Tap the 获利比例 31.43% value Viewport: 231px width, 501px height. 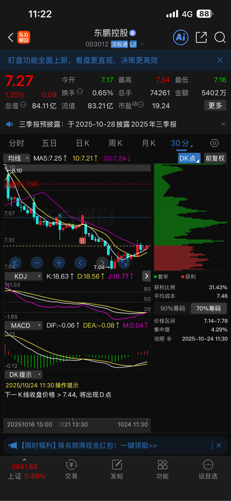tap(218, 287)
